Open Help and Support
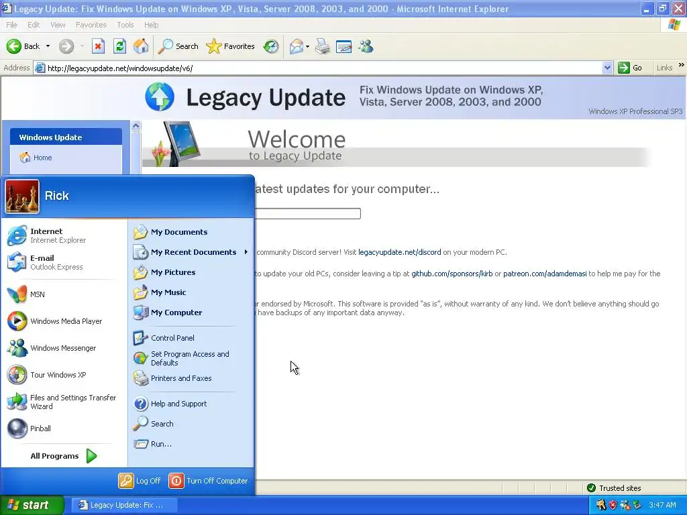This screenshot has height=515, width=687. pos(191,404)
